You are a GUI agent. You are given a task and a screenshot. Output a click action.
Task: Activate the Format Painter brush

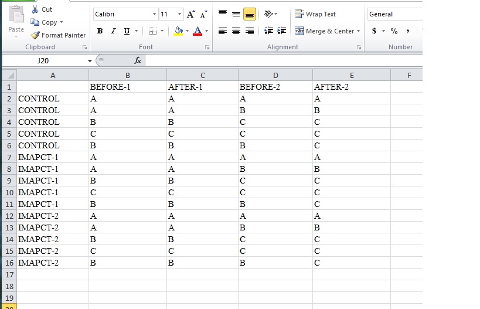35,35
